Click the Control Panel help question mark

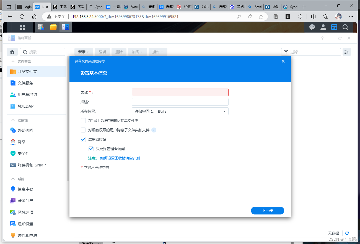(x=322, y=38)
